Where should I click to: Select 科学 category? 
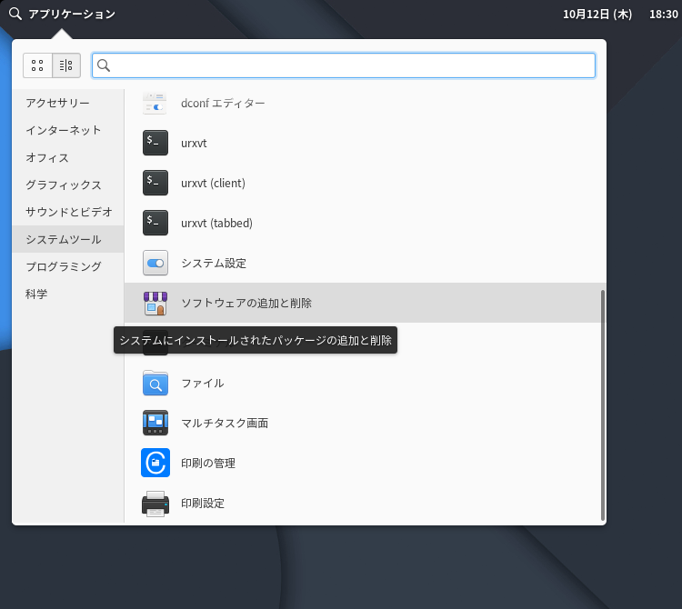(x=68, y=294)
